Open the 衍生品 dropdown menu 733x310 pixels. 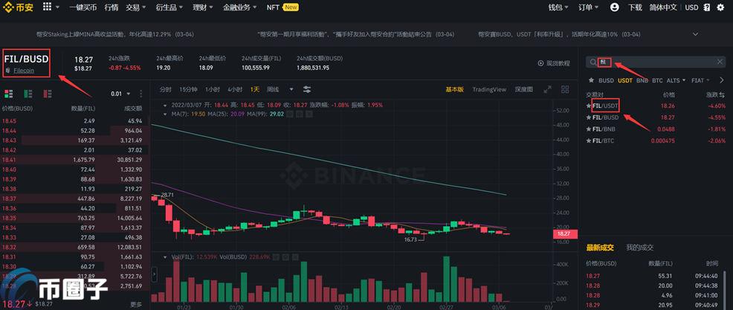(168, 7)
